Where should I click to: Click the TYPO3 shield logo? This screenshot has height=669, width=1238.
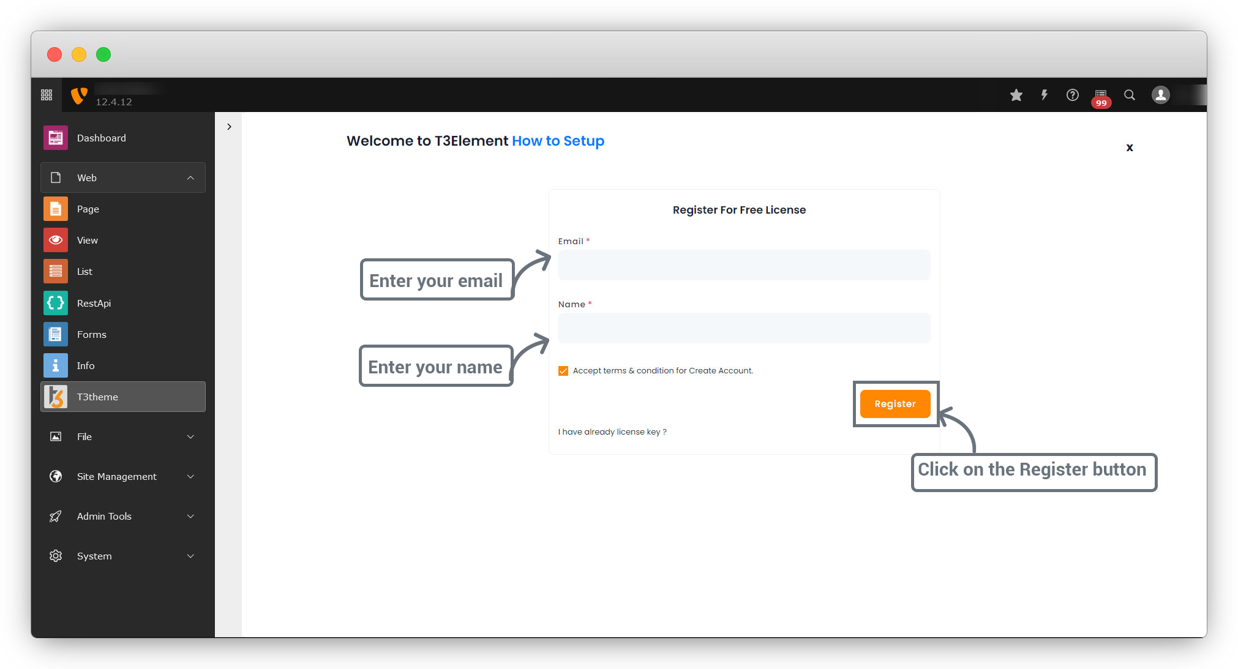[x=79, y=95]
